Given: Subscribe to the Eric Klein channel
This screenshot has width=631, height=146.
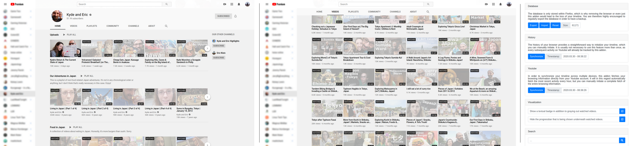Looking at the screenshot, I should [219, 58].
